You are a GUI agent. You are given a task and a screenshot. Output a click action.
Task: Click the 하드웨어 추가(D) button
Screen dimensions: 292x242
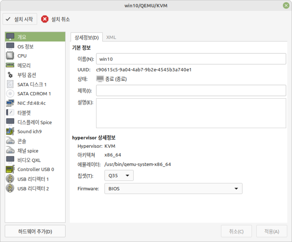35,231
